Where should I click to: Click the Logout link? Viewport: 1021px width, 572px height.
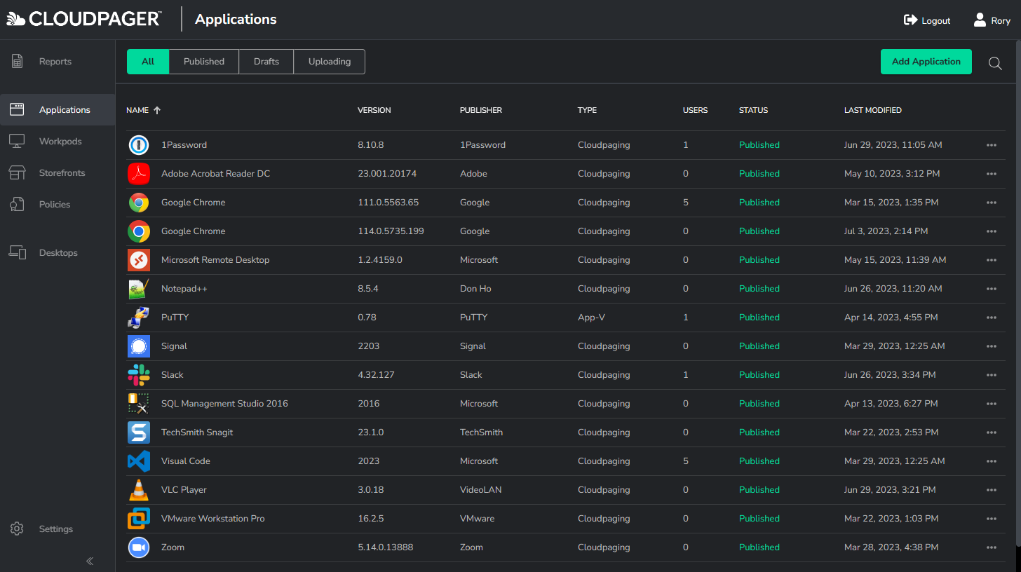[x=927, y=20]
